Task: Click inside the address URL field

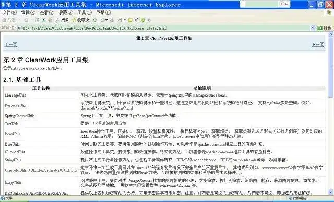Action: (x=164, y=28)
